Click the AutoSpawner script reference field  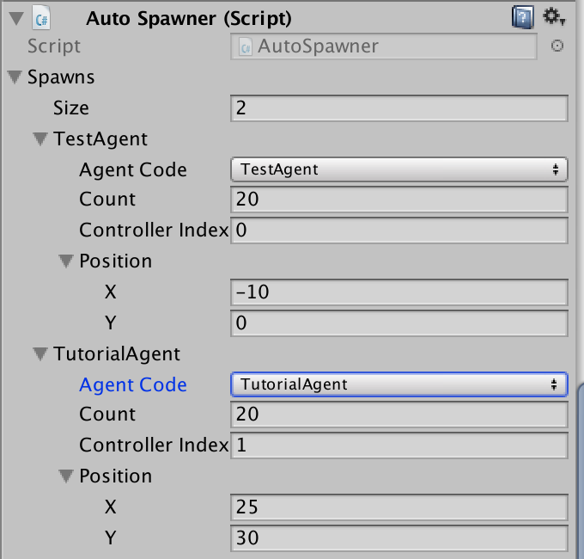(384, 46)
